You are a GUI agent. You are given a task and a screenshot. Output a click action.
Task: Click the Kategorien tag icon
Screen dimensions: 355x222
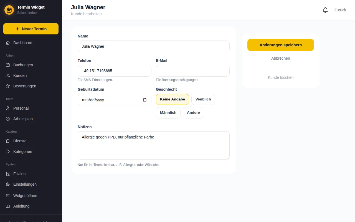click(8, 152)
